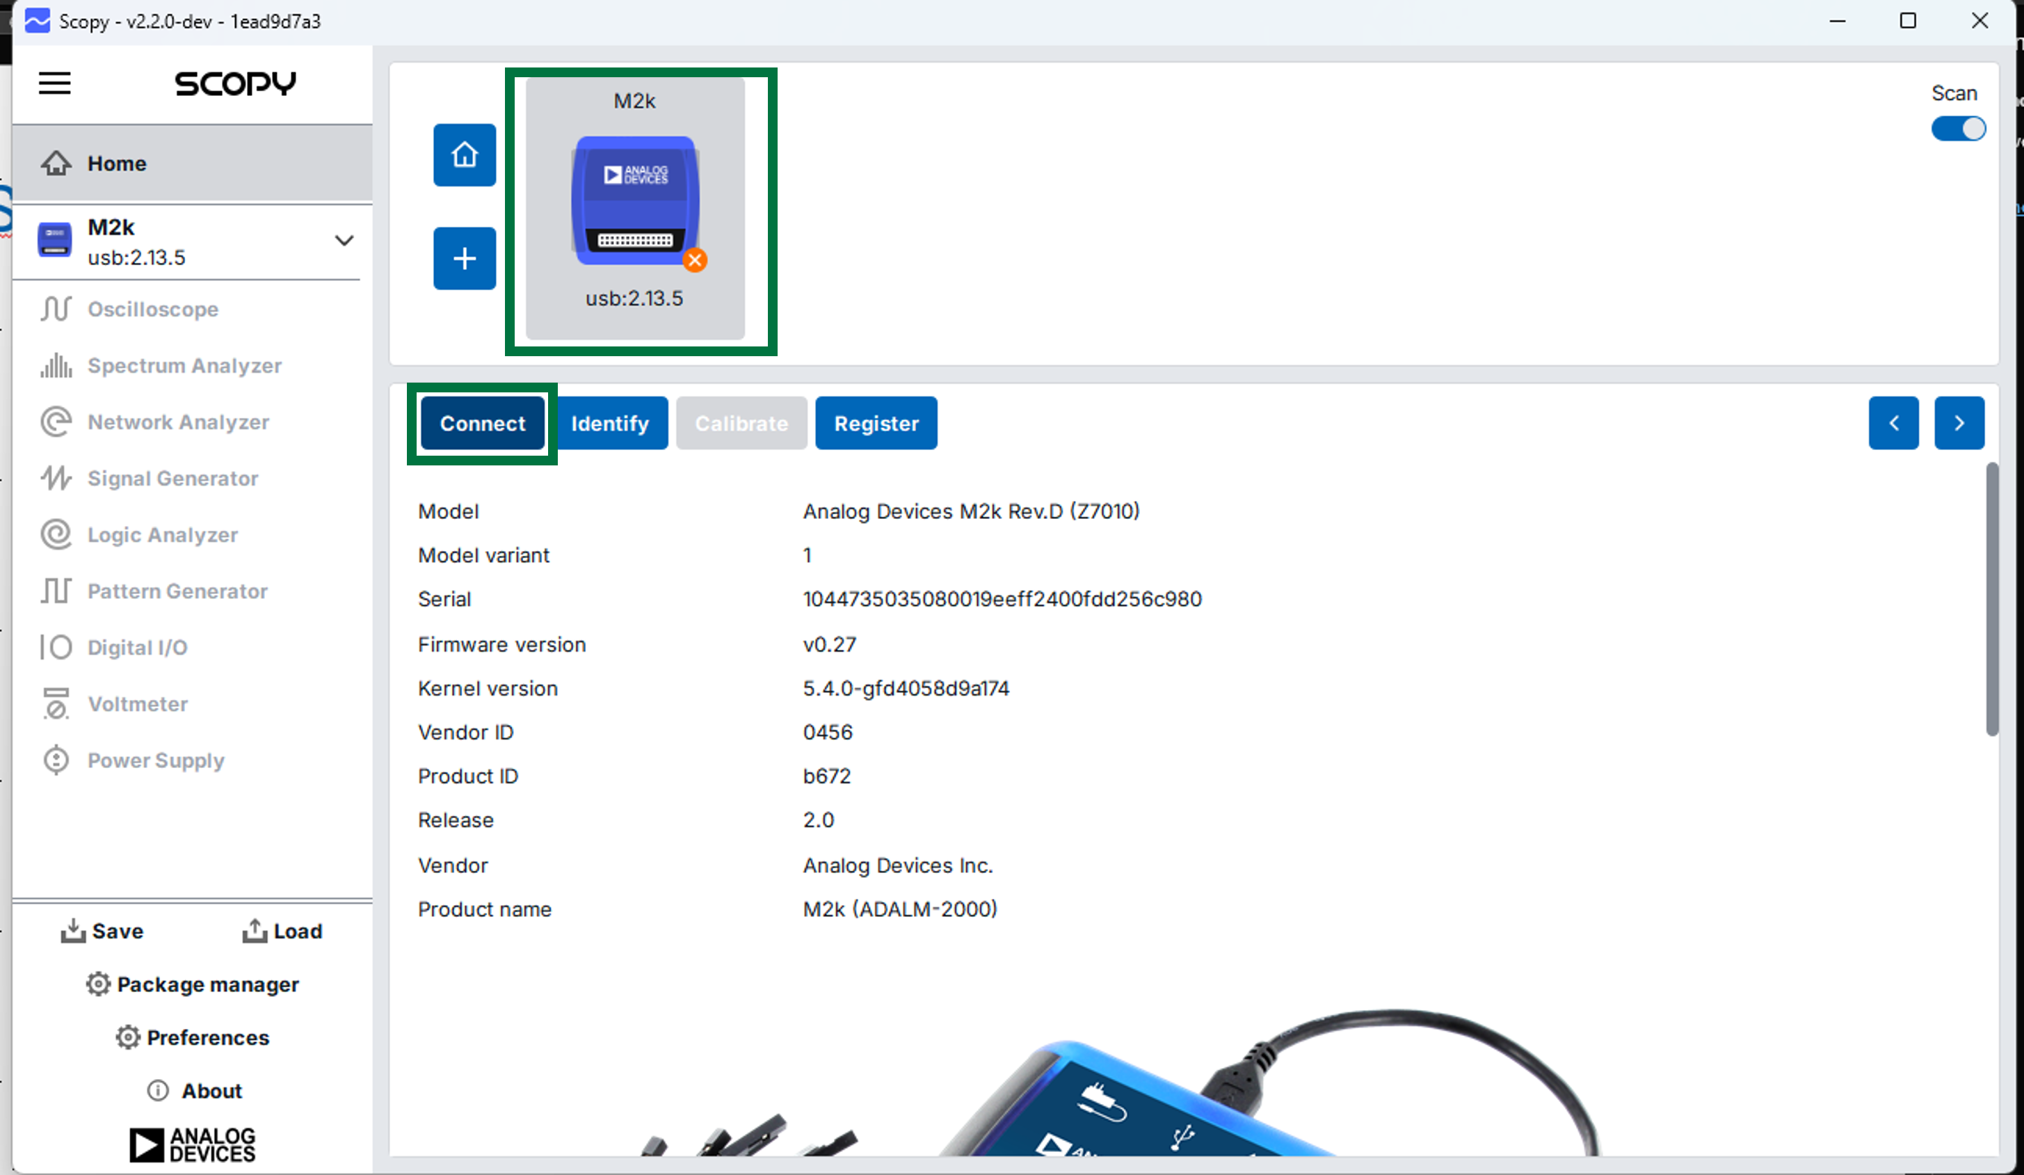Go to the Home screen
This screenshot has height=1175, width=2024.
pos(116,163)
